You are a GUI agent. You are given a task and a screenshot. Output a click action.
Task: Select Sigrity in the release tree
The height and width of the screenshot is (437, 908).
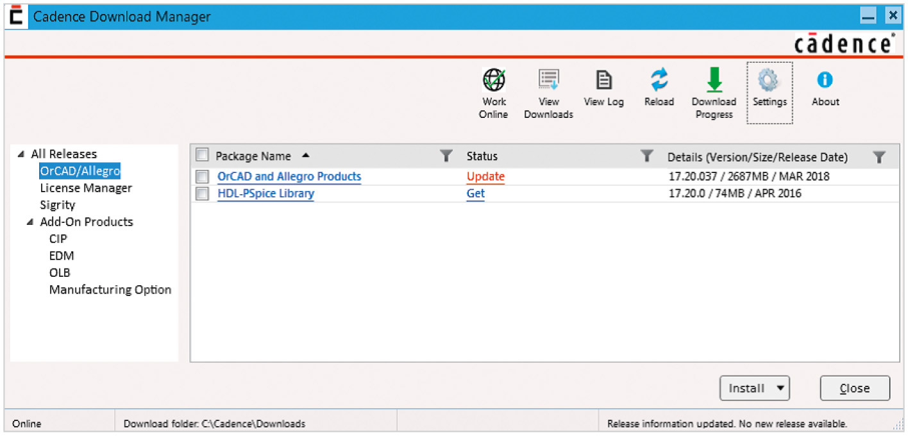pyautogui.click(x=58, y=205)
